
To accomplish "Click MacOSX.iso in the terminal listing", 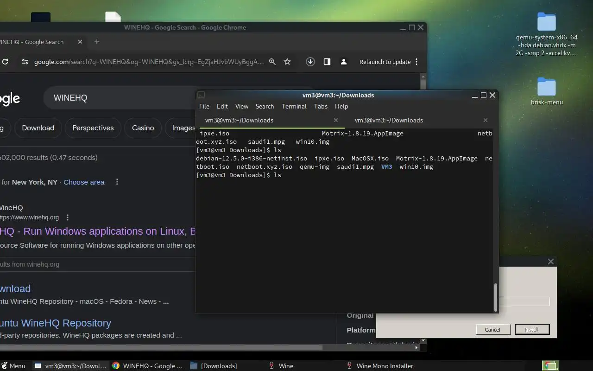I will tap(370, 158).
